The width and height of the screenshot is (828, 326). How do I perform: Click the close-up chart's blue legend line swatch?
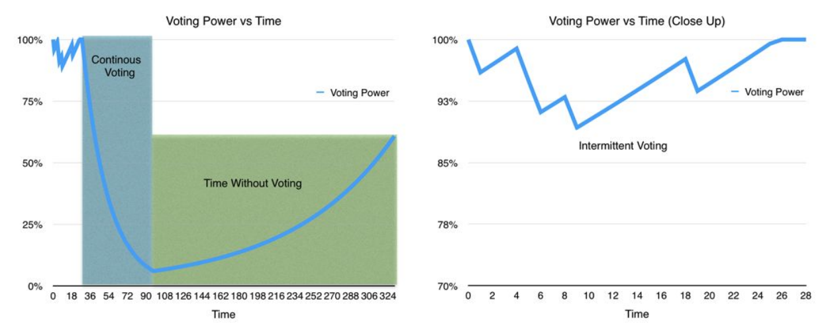pyautogui.click(x=735, y=92)
